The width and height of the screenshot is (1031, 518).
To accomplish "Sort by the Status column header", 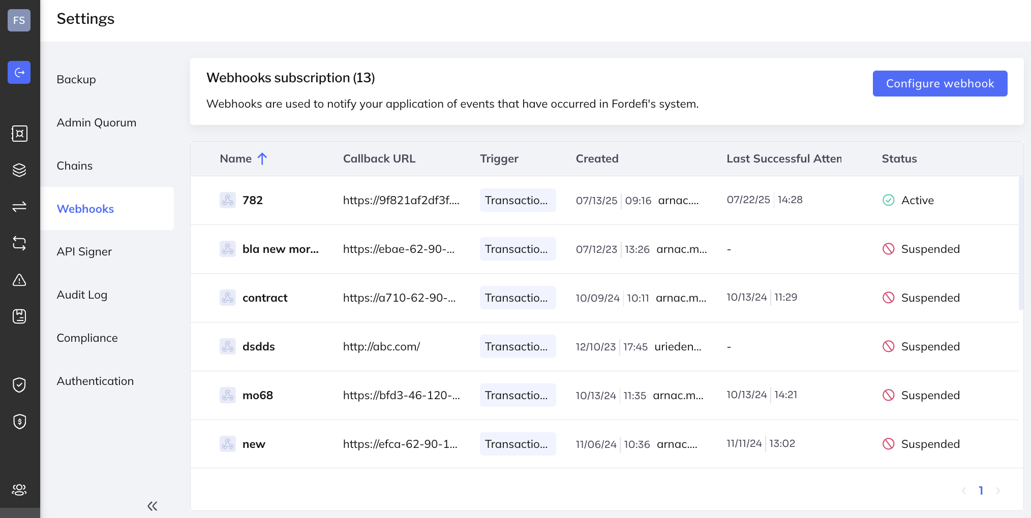I will [x=899, y=158].
